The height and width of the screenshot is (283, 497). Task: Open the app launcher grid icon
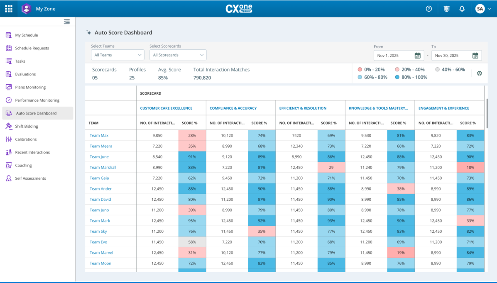click(x=9, y=9)
